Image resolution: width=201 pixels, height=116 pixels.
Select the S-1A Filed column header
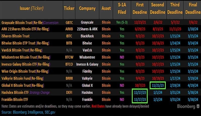122,8
